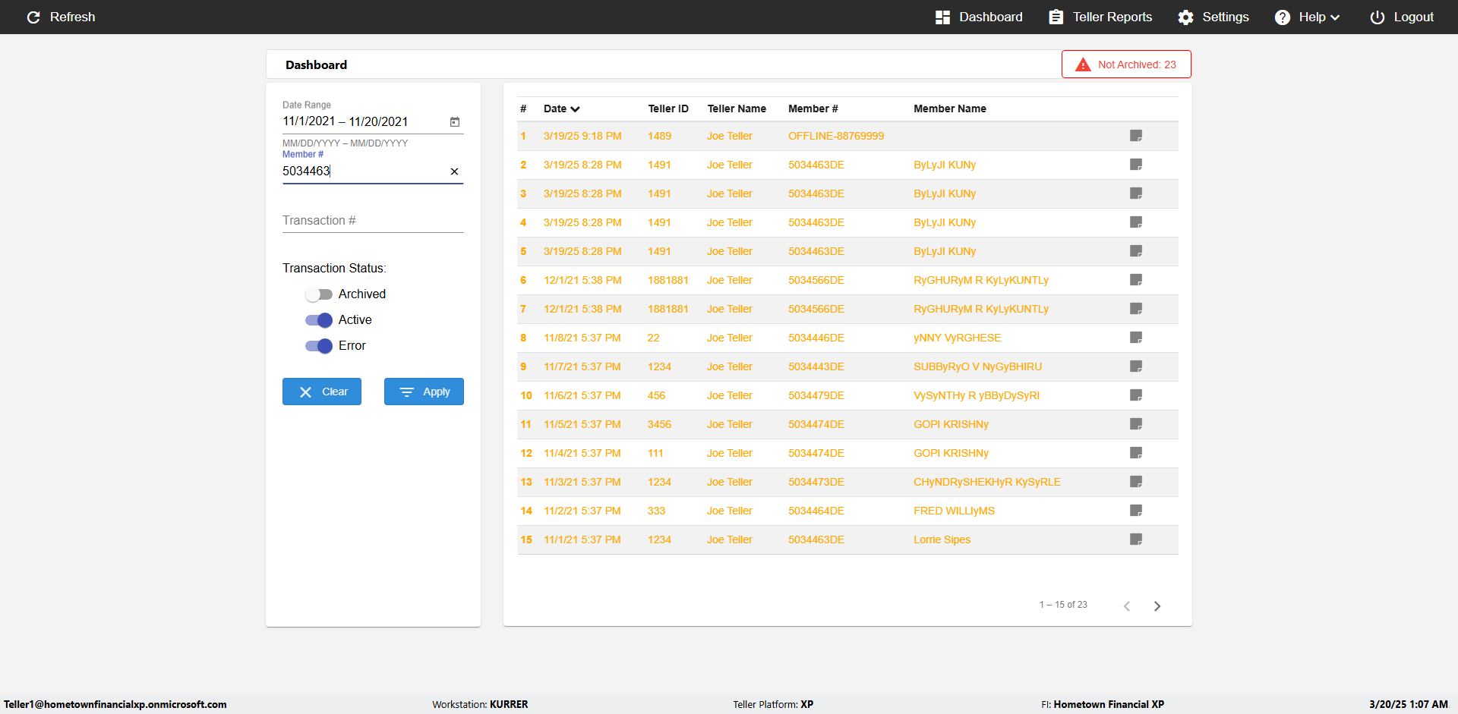This screenshot has width=1458, height=714.
Task: Clear the Member # field with X
Action: point(454,171)
